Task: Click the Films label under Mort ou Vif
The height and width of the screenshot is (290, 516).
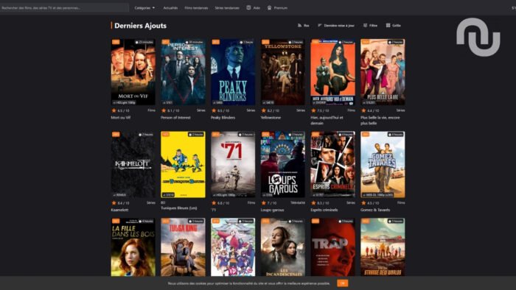Action: click(151, 110)
